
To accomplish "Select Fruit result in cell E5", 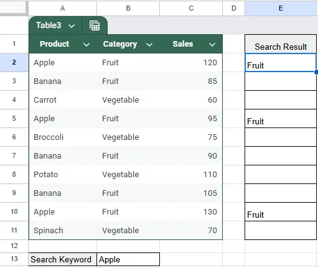I will (x=281, y=119).
